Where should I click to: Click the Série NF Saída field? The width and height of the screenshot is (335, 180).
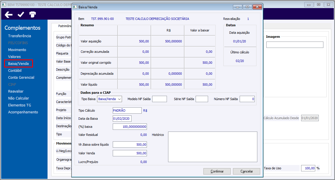(202, 99)
